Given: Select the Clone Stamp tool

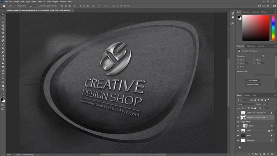Looking at the screenshot, I should pyautogui.click(x=3, y=48).
